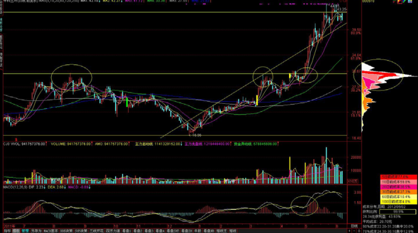Click the 获利比例 progress bar
This screenshot has height=233, width=418.
coord(397,212)
